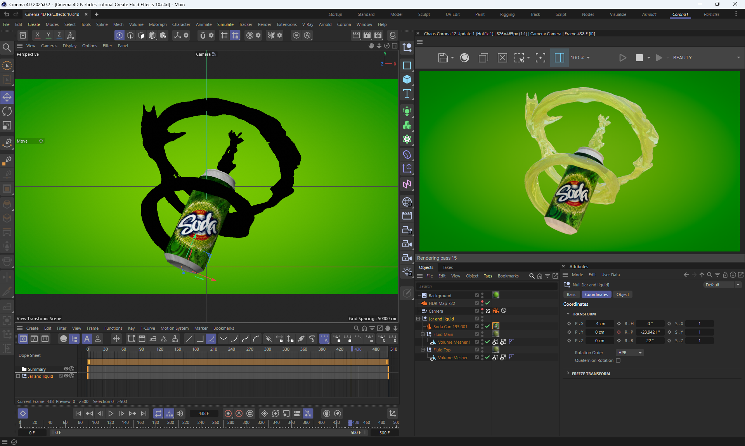Click the Cube primitive icon
745x446 pixels.
point(407,79)
